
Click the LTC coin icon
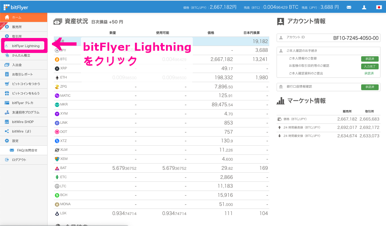[57, 186]
